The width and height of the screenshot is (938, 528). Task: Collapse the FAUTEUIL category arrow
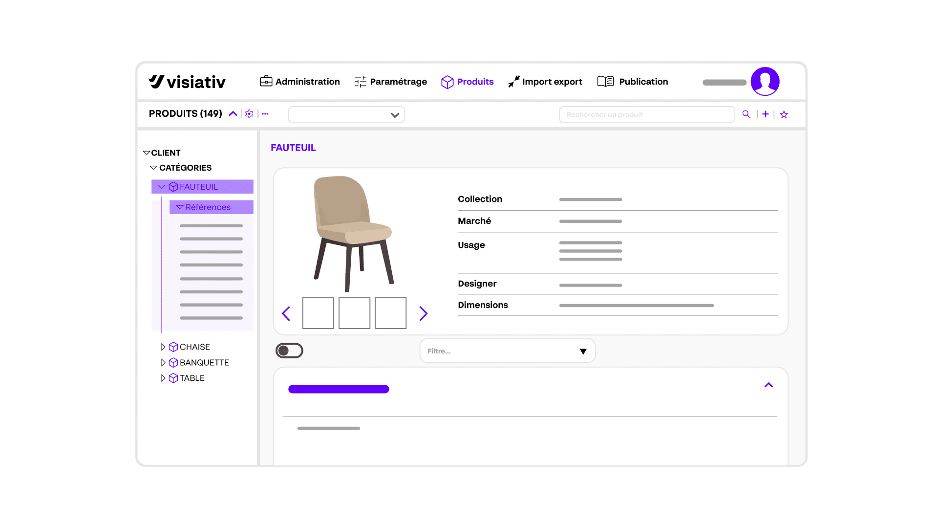(162, 187)
